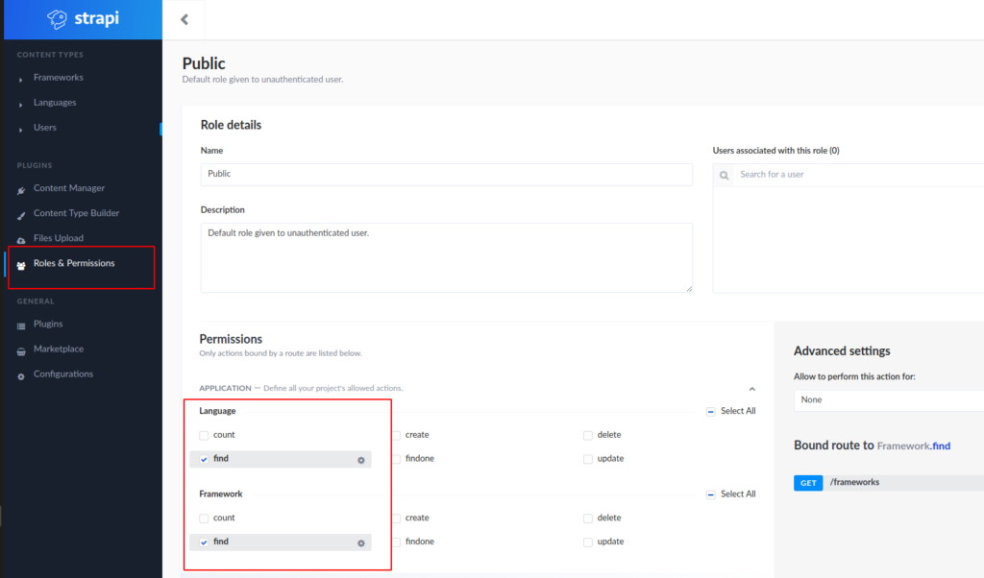984x578 pixels.
Task: Uncheck Framework find checkbox
Action: 204,542
